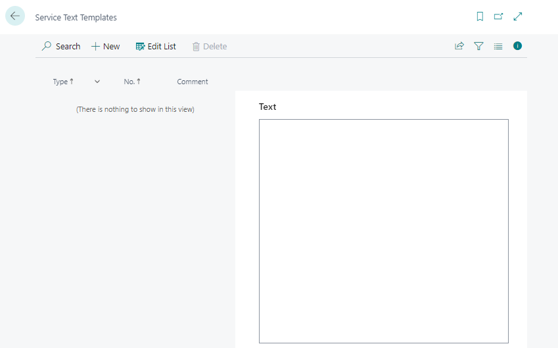Sort by the No. column header
558x348 pixels.
pyautogui.click(x=132, y=82)
